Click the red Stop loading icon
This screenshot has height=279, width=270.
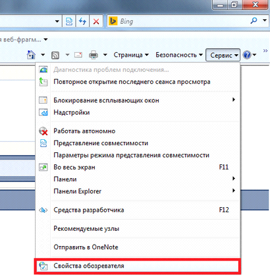pos(96,21)
